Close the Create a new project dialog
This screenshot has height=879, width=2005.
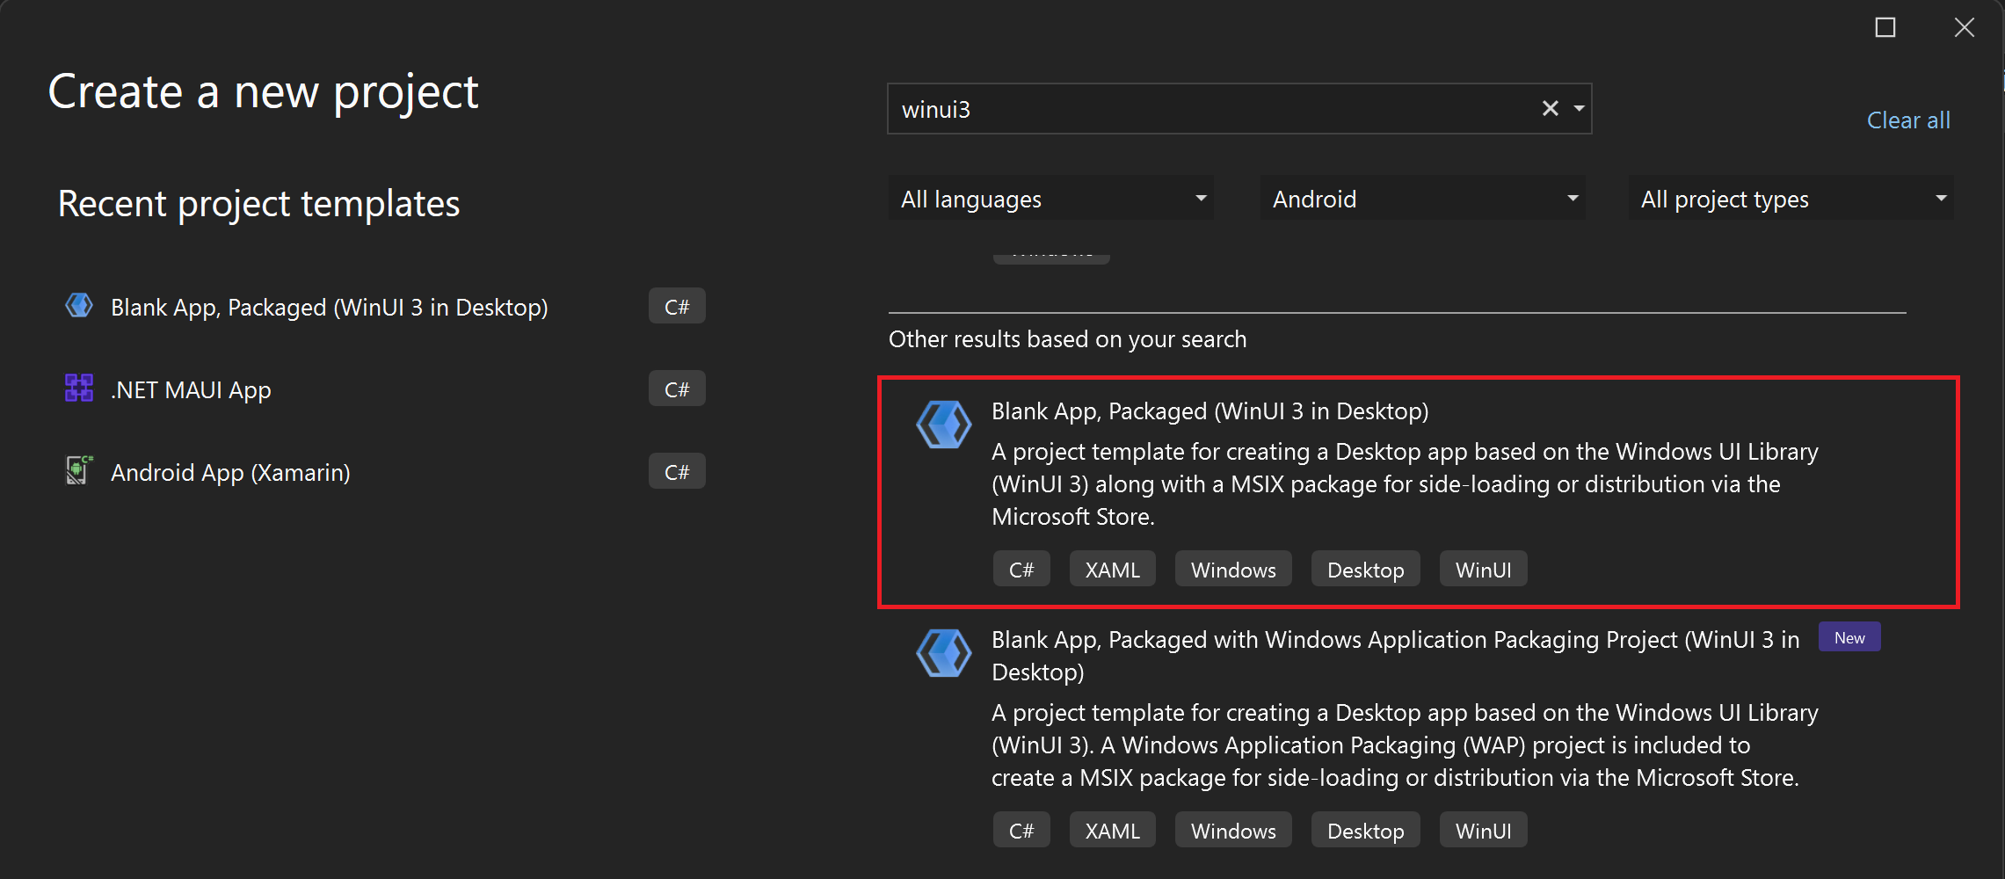click(x=1964, y=28)
